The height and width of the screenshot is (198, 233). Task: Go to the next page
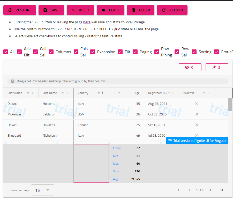(x=210, y=190)
